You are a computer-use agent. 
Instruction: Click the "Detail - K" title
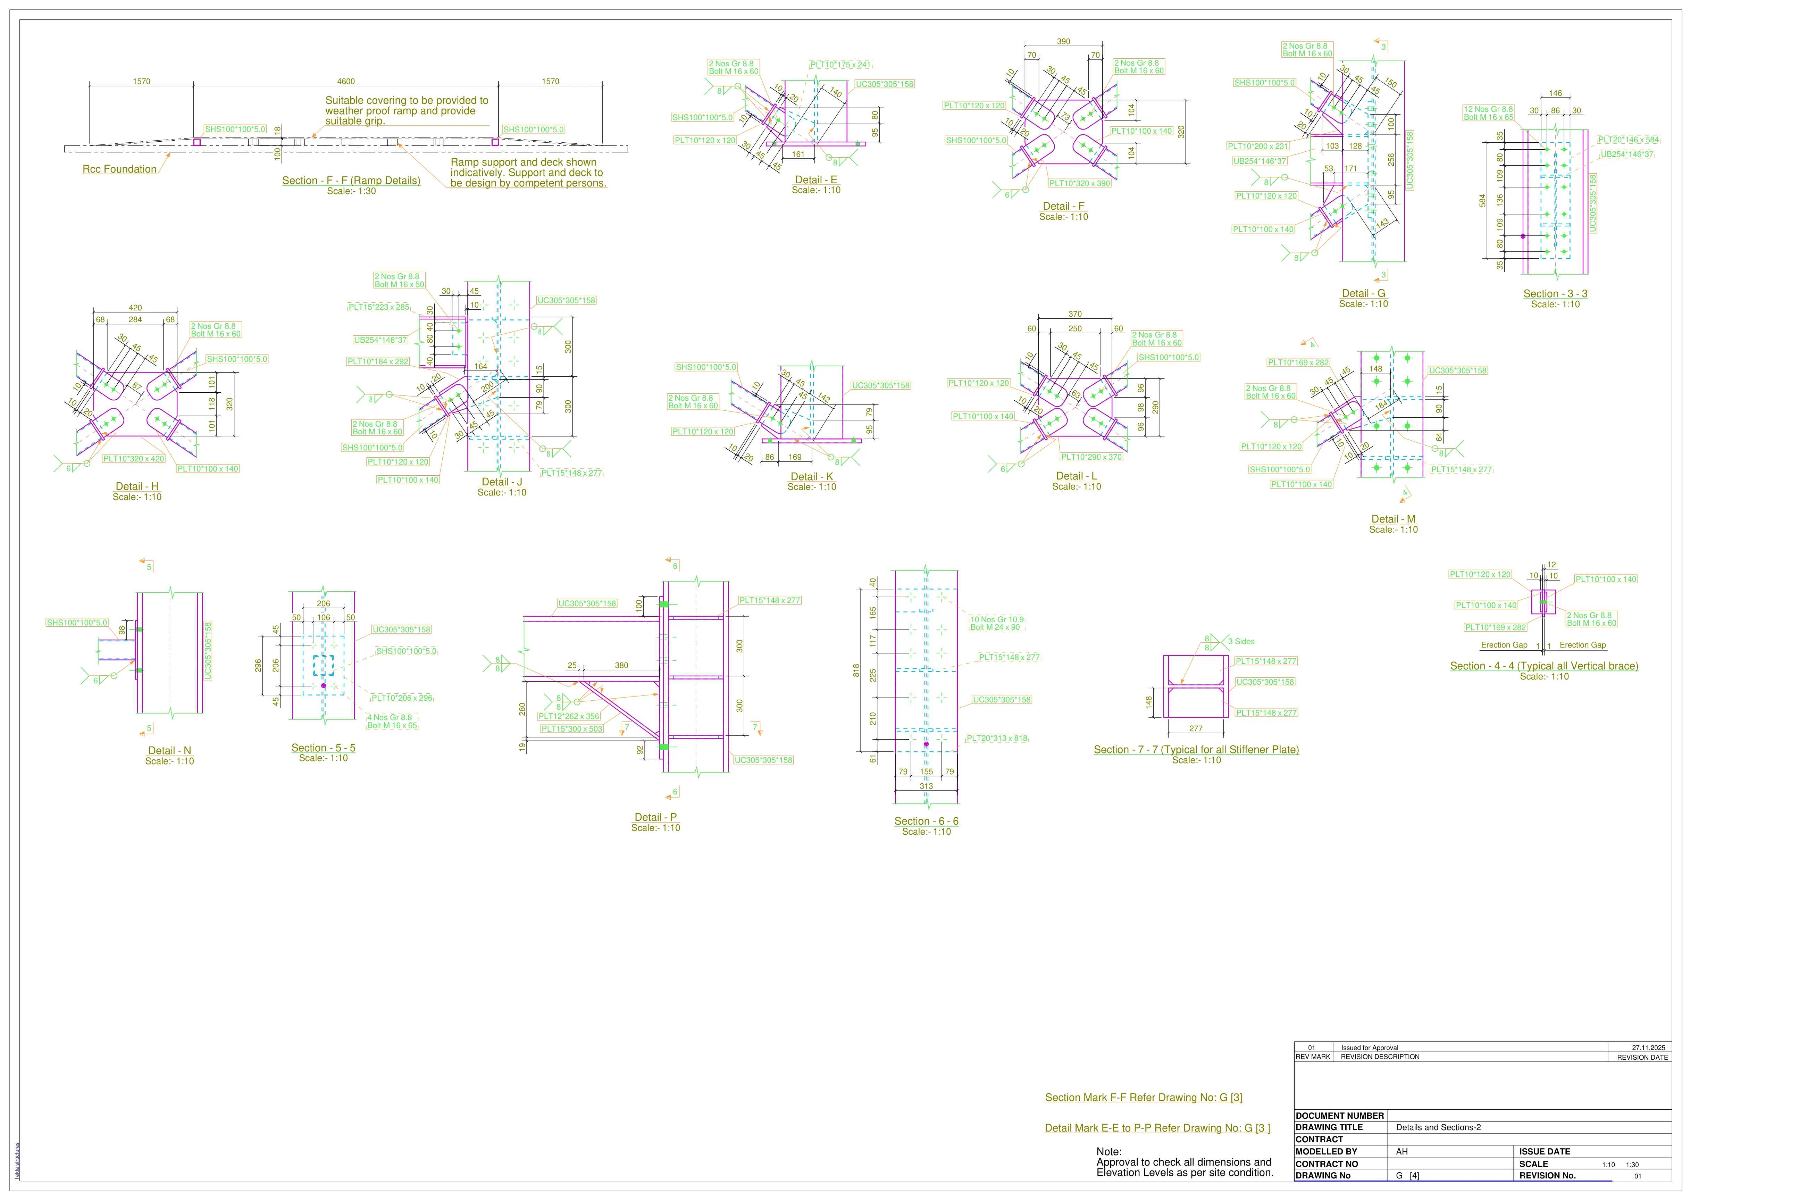pyautogui.click(x=812, y=476)
